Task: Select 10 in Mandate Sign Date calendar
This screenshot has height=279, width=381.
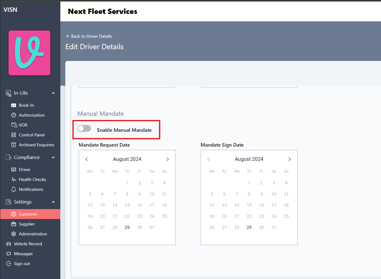Action: click(274, 194)
